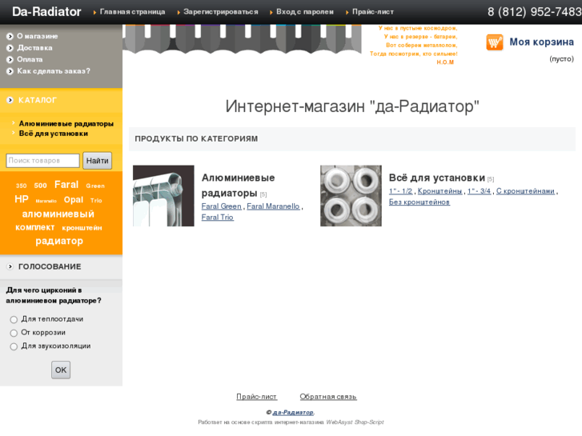This screenshot has height=436, width=582.
Task: Click the алюминиевый tag in tag cloud
Action: point(58,214)
